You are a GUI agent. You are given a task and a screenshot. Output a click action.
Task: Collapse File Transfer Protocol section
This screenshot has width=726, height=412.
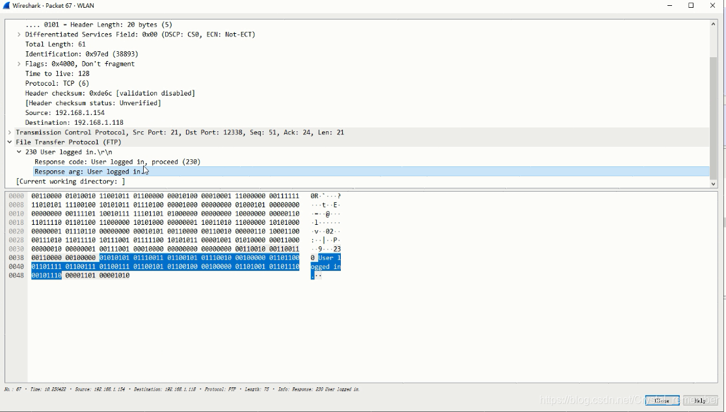tap(10, 142)
